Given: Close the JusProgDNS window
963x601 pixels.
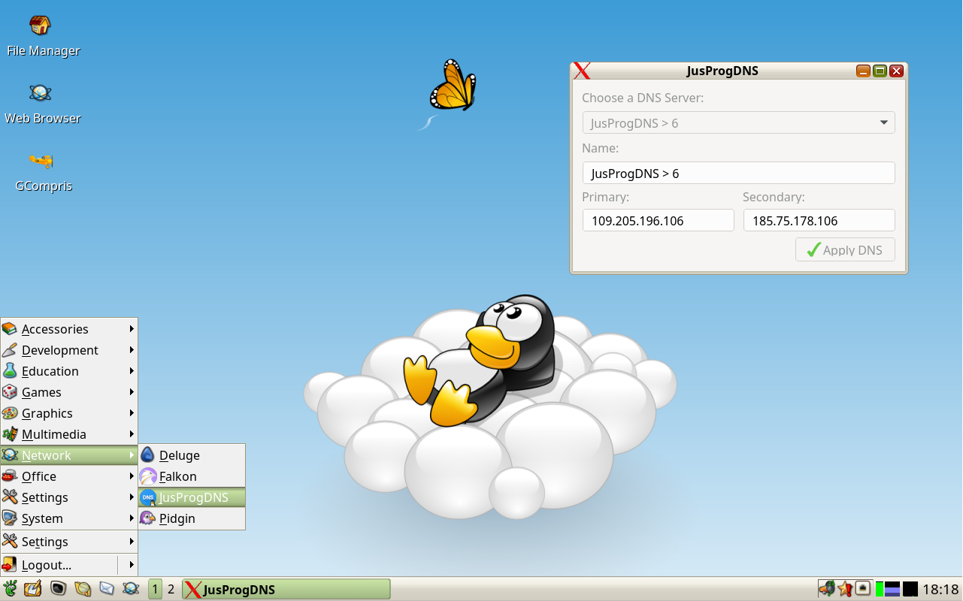Looking at the screenshot, I should (896, 71).
